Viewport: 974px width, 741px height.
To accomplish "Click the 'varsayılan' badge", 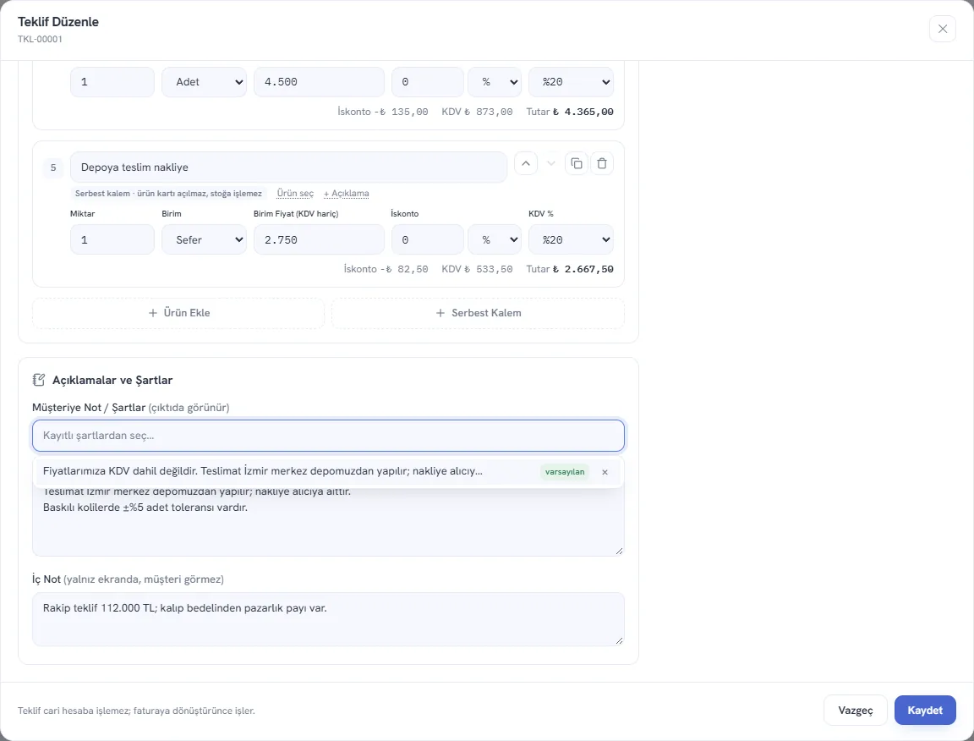I will [x=565, y=472].
